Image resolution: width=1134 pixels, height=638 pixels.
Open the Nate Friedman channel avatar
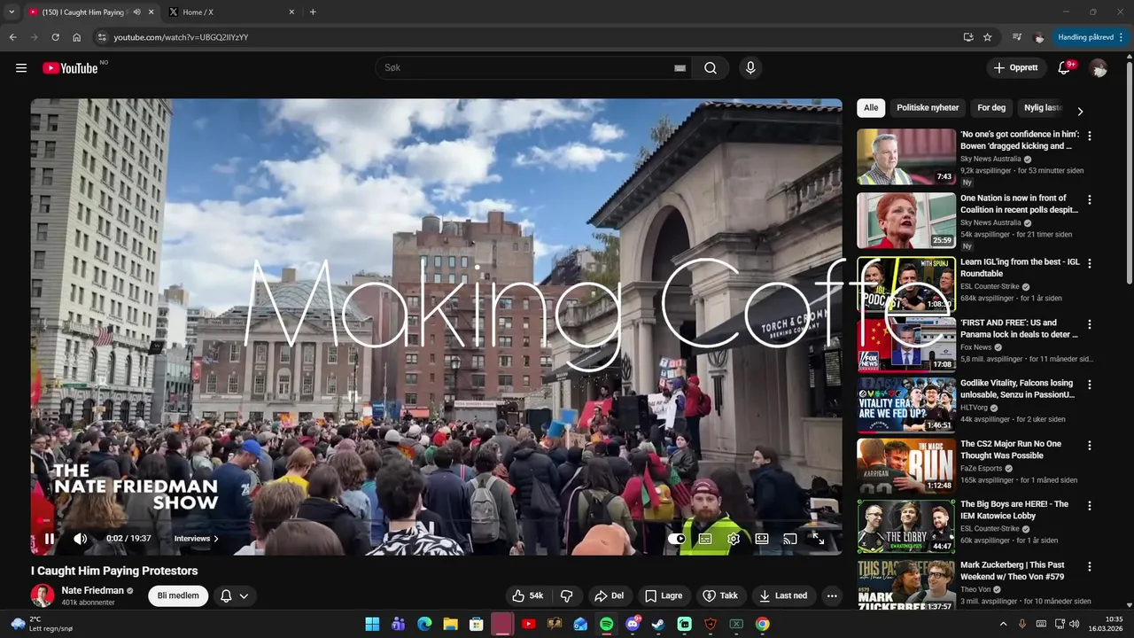[43, 595]
